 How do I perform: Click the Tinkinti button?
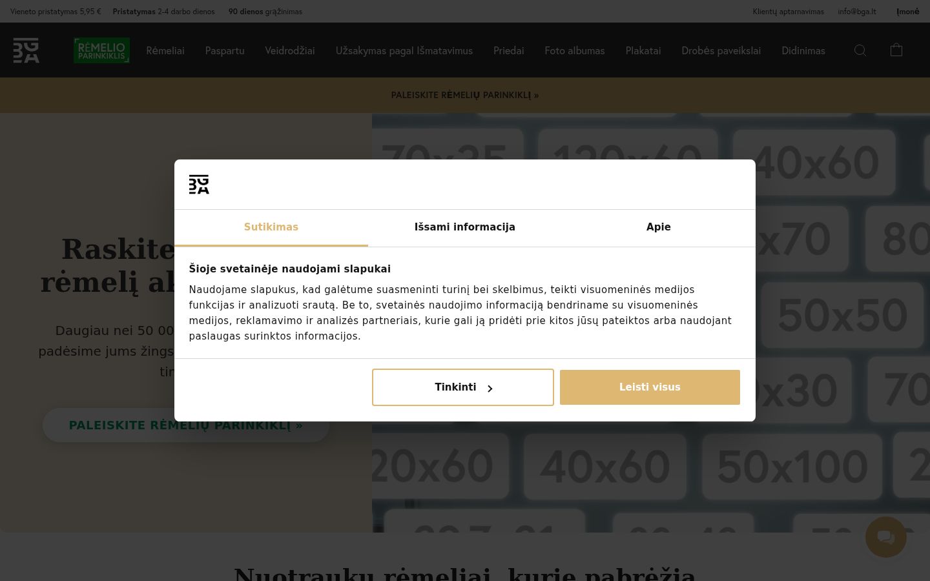463,387
